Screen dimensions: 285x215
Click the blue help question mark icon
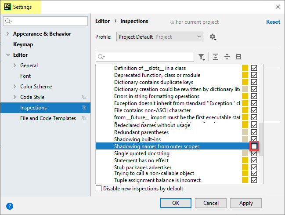tap(10, 206)
